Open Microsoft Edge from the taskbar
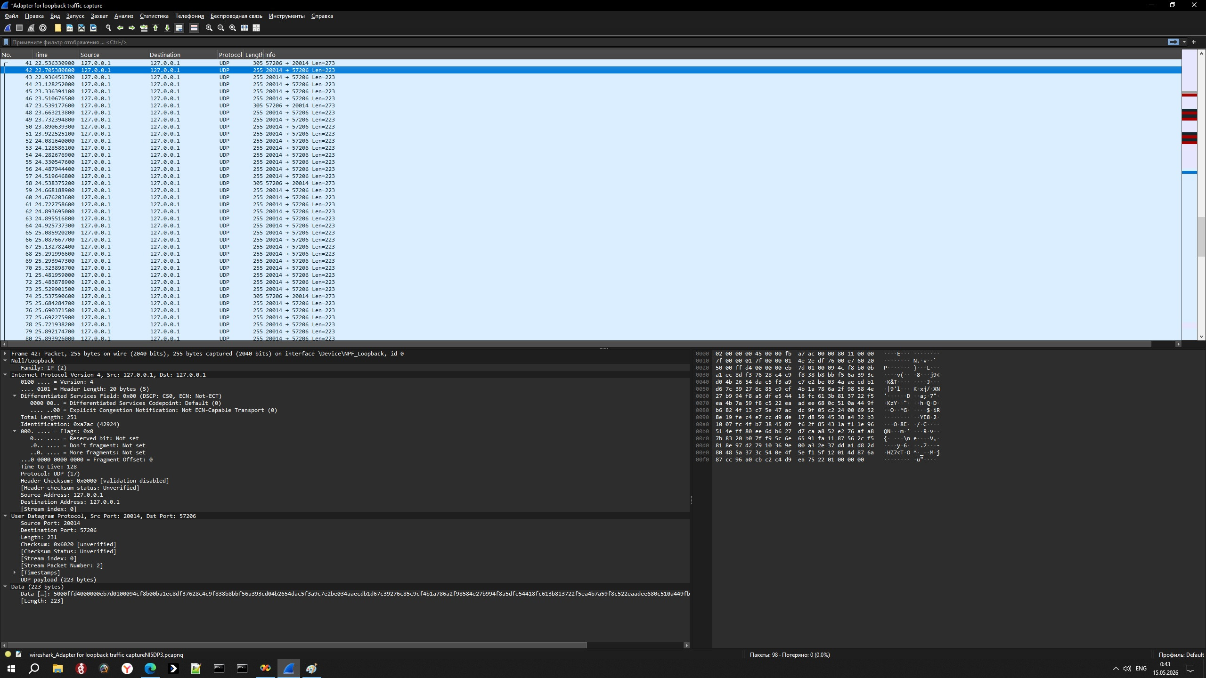The width and height of the screenshot is (1206, 678). [150, 668]
